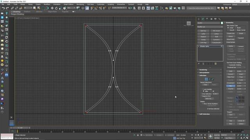Click the rectangular selection region icon

[x=43, y=8]
